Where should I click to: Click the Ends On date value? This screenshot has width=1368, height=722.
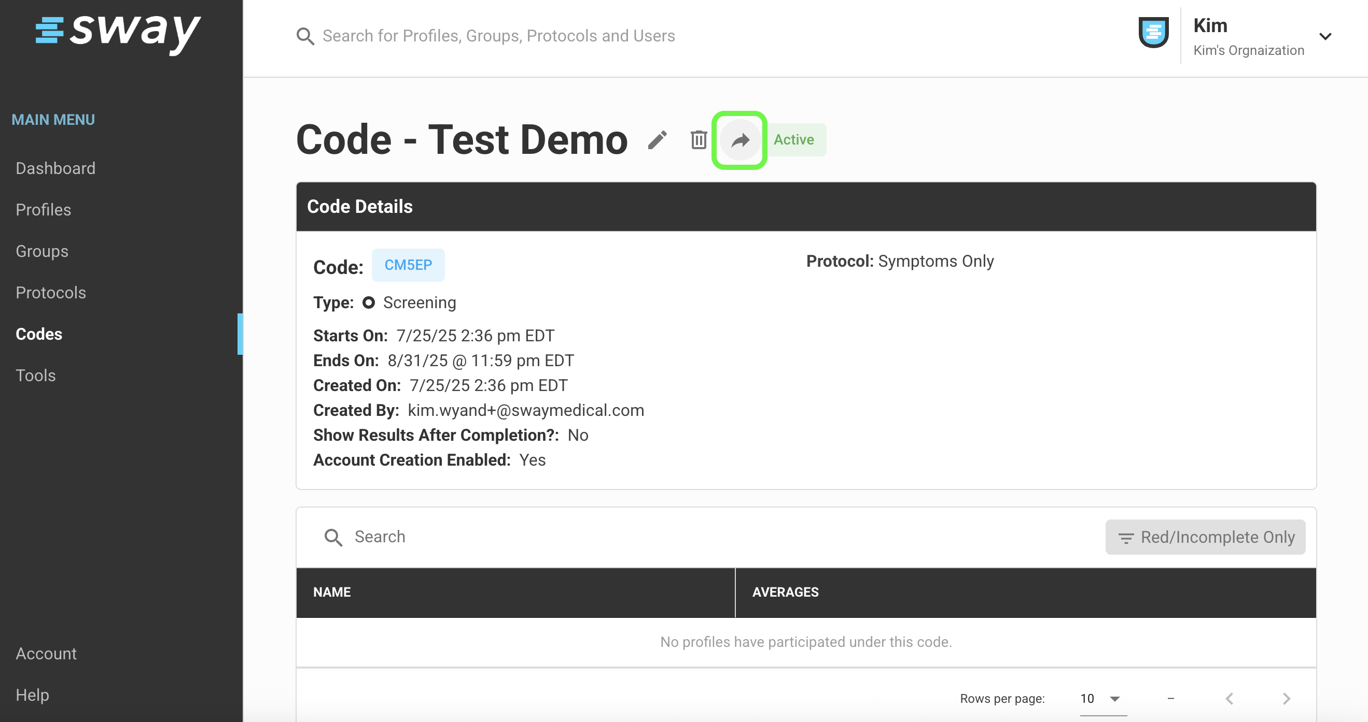(481, 360)
